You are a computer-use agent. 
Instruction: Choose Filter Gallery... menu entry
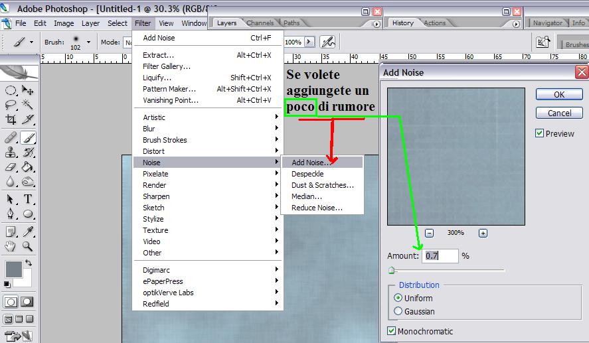pyautogui.click(x=207, y=66)
